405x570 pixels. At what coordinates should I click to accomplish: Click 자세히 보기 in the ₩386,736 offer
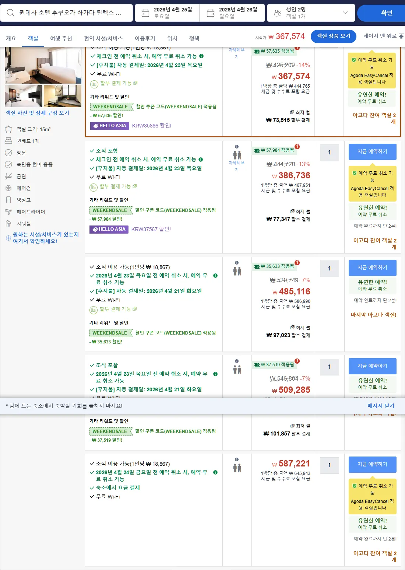(x=237, y=166)
